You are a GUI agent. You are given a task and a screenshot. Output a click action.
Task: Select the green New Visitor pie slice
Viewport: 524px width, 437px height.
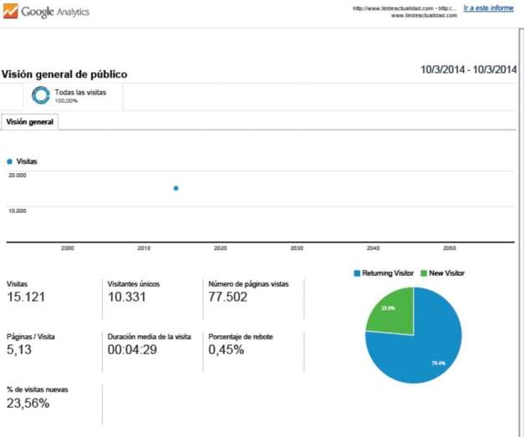[391, 308]
